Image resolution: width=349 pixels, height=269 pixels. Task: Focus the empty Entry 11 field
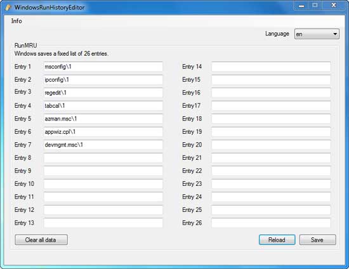click(103, 197)
